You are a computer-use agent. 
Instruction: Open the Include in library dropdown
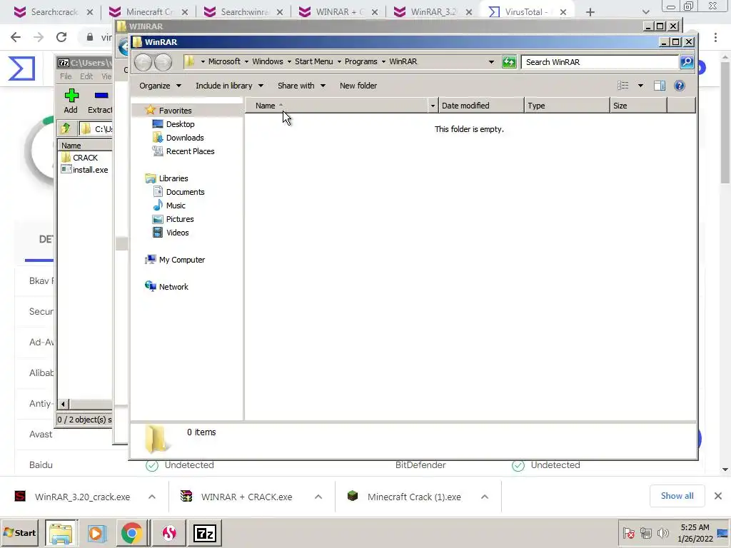229,86
